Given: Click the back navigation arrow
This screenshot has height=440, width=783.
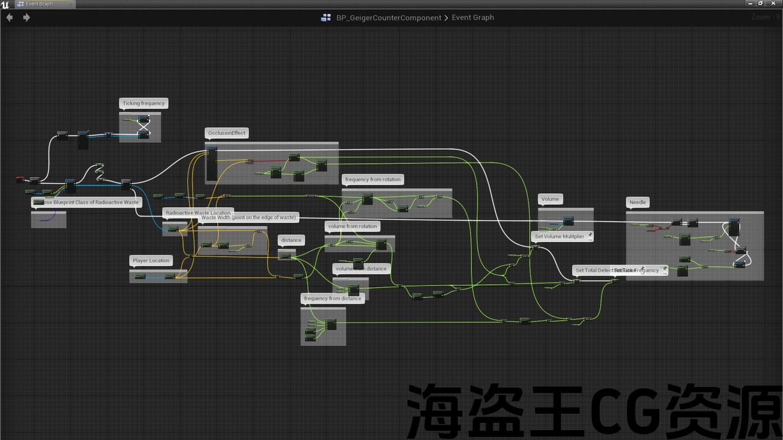Looking at the screenshot, I should coord(9,18).
